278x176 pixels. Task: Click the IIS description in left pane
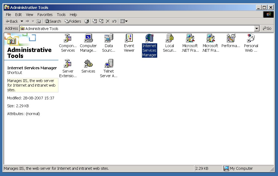tap(33, 85)
